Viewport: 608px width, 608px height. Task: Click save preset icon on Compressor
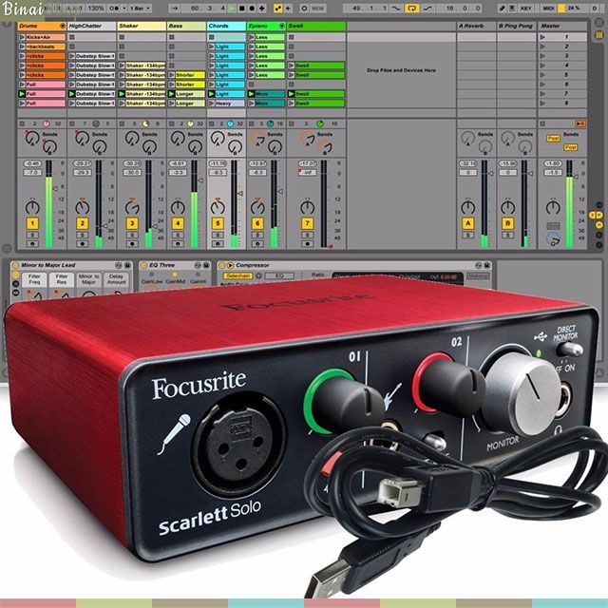(x=487, y=266)
